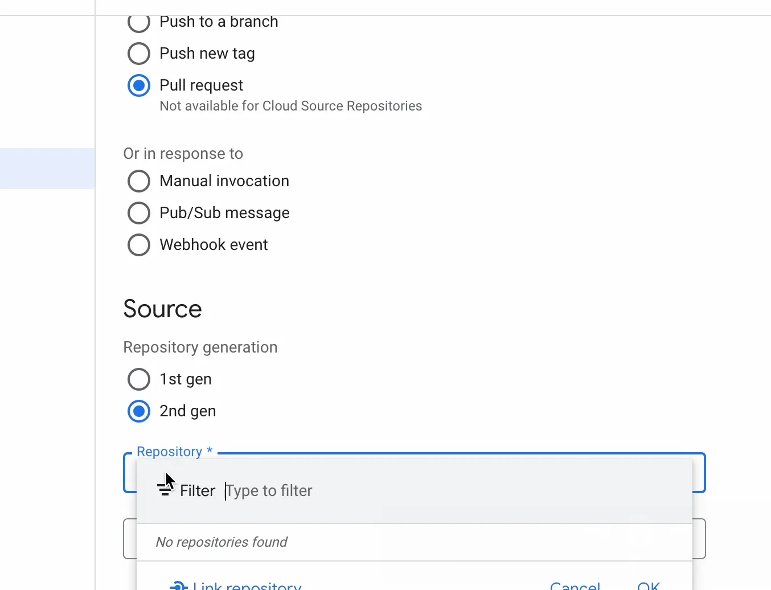This screenshot has width=771, height=590.
Task: Choose the Push new tag radio button
Action: tap(139, 54)
